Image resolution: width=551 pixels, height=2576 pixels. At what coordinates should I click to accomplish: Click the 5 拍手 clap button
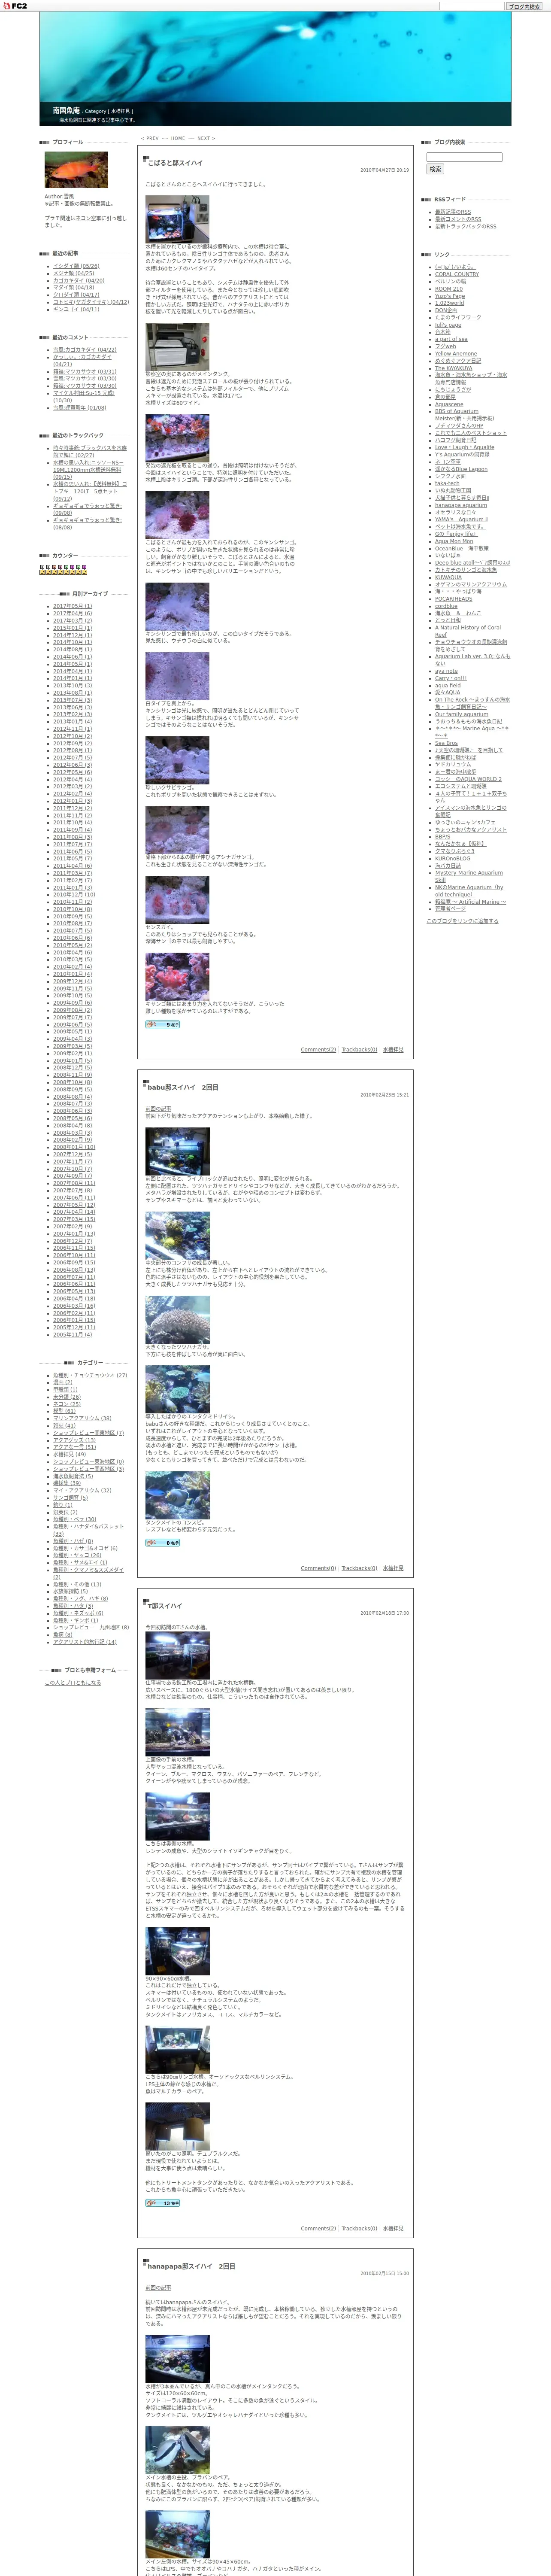(x=163, y=1024)
